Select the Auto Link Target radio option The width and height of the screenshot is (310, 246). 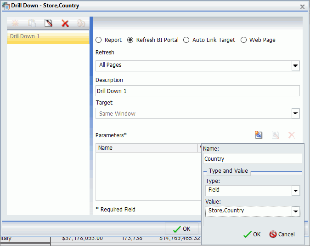(186, 40)
